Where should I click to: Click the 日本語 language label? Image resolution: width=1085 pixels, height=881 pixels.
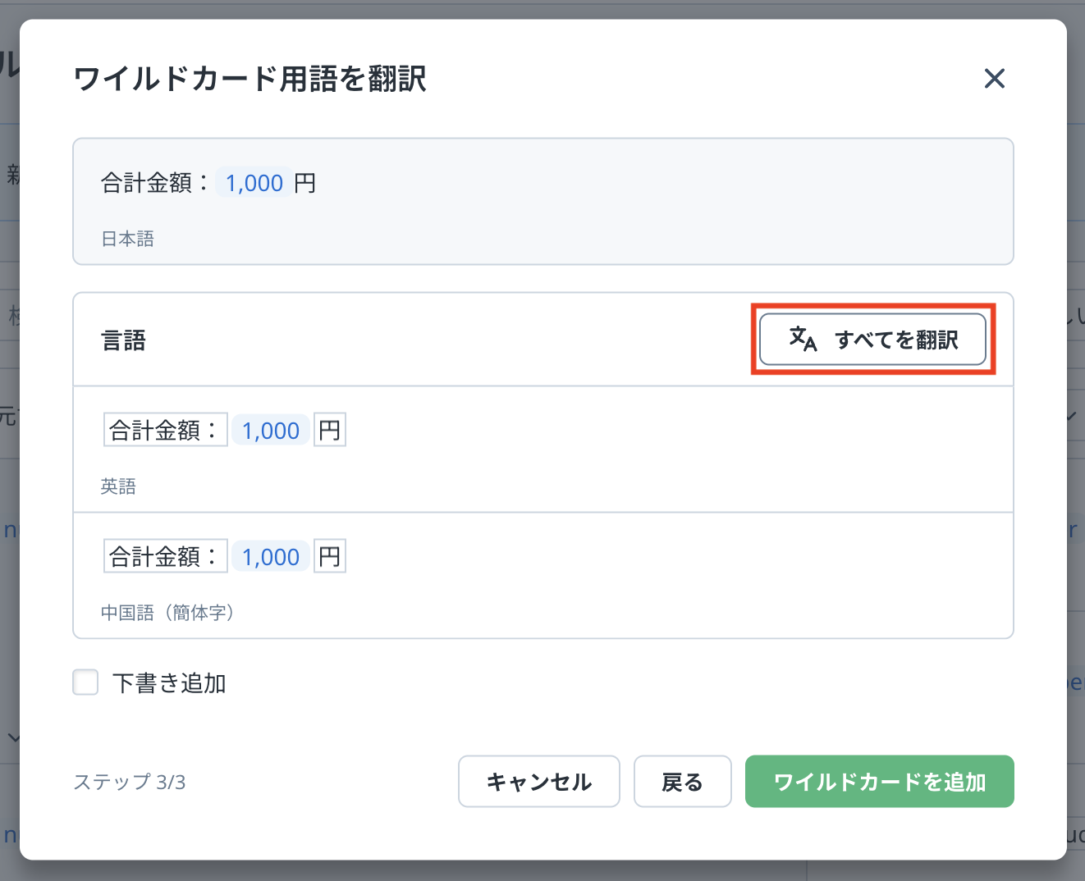coord(127,239)
